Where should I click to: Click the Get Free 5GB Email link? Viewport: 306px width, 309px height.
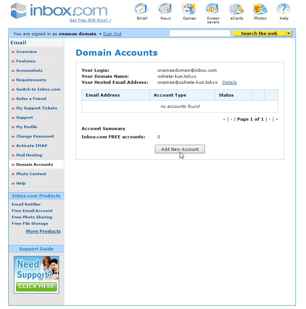(90, 20)
